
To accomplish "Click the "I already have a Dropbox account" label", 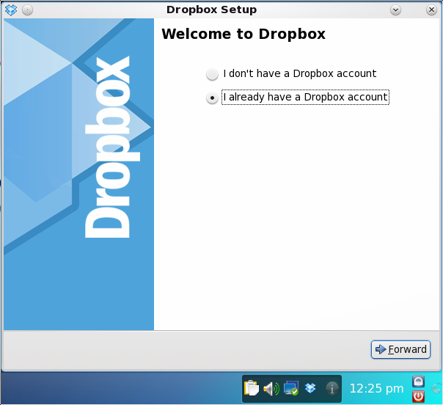I will (305, 98).
